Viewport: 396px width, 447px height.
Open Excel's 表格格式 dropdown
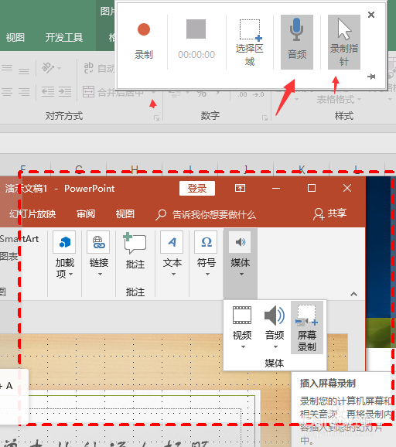339,100
